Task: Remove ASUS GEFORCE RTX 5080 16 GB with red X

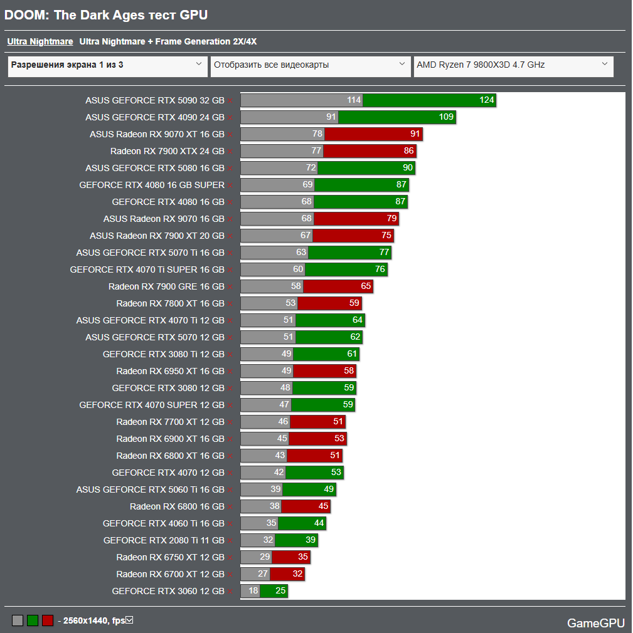Action: [x=230, y=169]
